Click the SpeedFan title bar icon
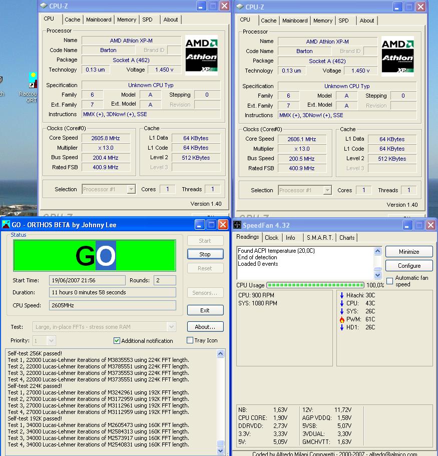The width and height of the screenshot is (438, 456). pos(237,225)
